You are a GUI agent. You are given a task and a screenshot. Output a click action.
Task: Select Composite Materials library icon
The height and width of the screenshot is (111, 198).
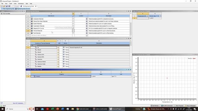click(32, 19)
